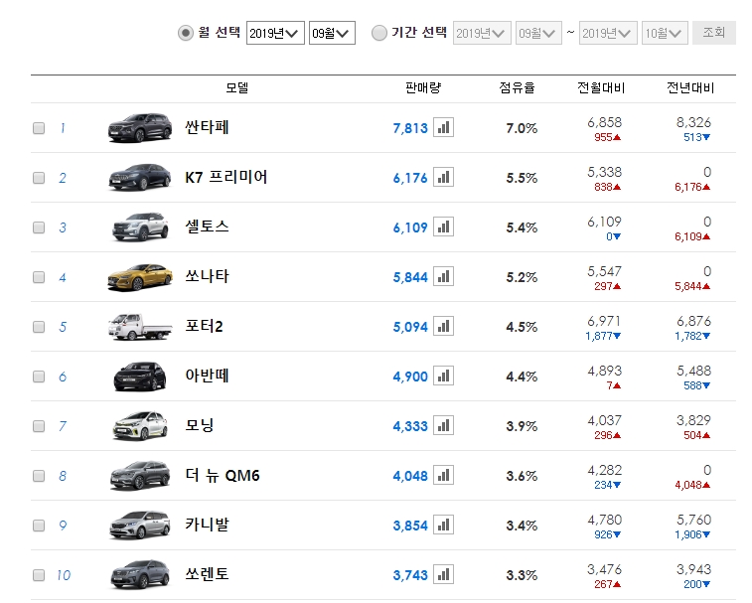
Task: Open the period start year dropdown
Action: click(482, 33)
